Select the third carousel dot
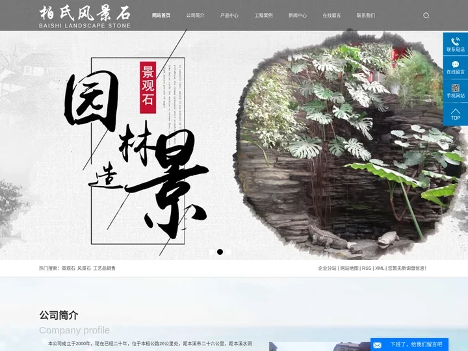Image resolution: width=468 pixels, height=351 pixels. pos(228,252)
